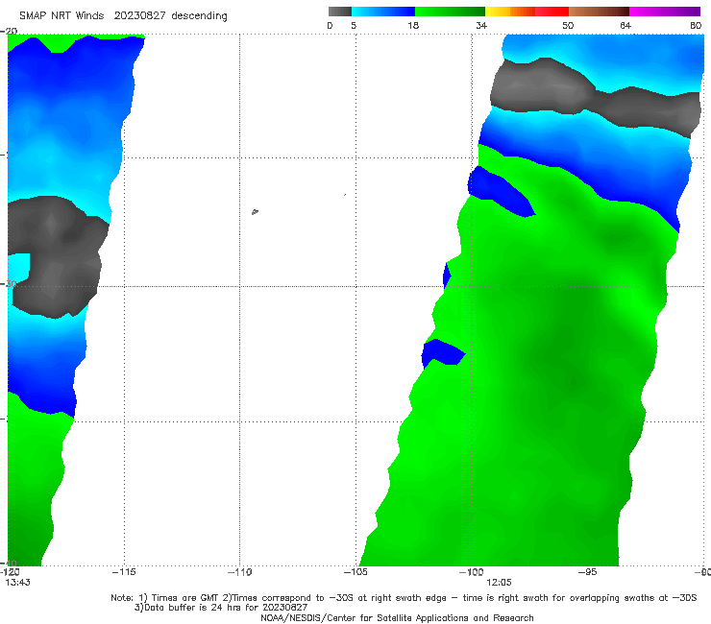Click the note "3)Data buffer is 24 hrs"
The height and width of the screenshot is (624, 711).
click(221, 608)
